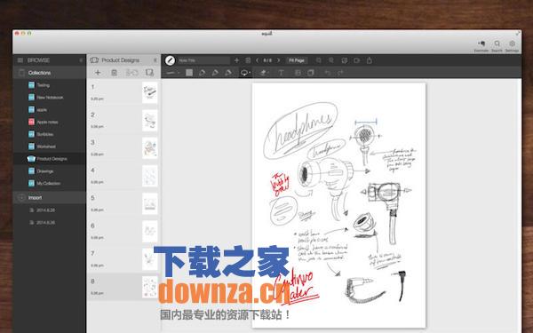Select page 3 thumbnail

(150, 148)
